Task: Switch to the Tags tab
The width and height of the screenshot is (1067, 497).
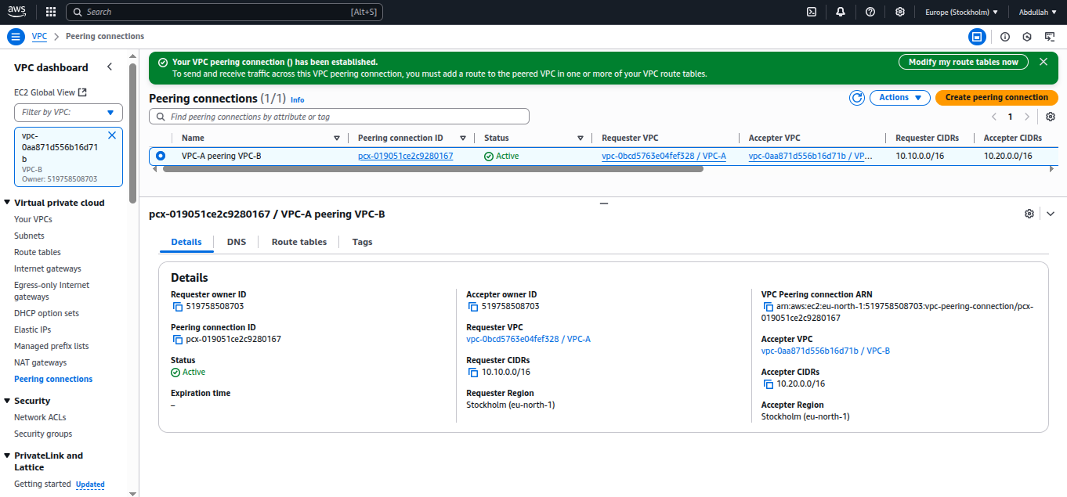Action: 362,242
